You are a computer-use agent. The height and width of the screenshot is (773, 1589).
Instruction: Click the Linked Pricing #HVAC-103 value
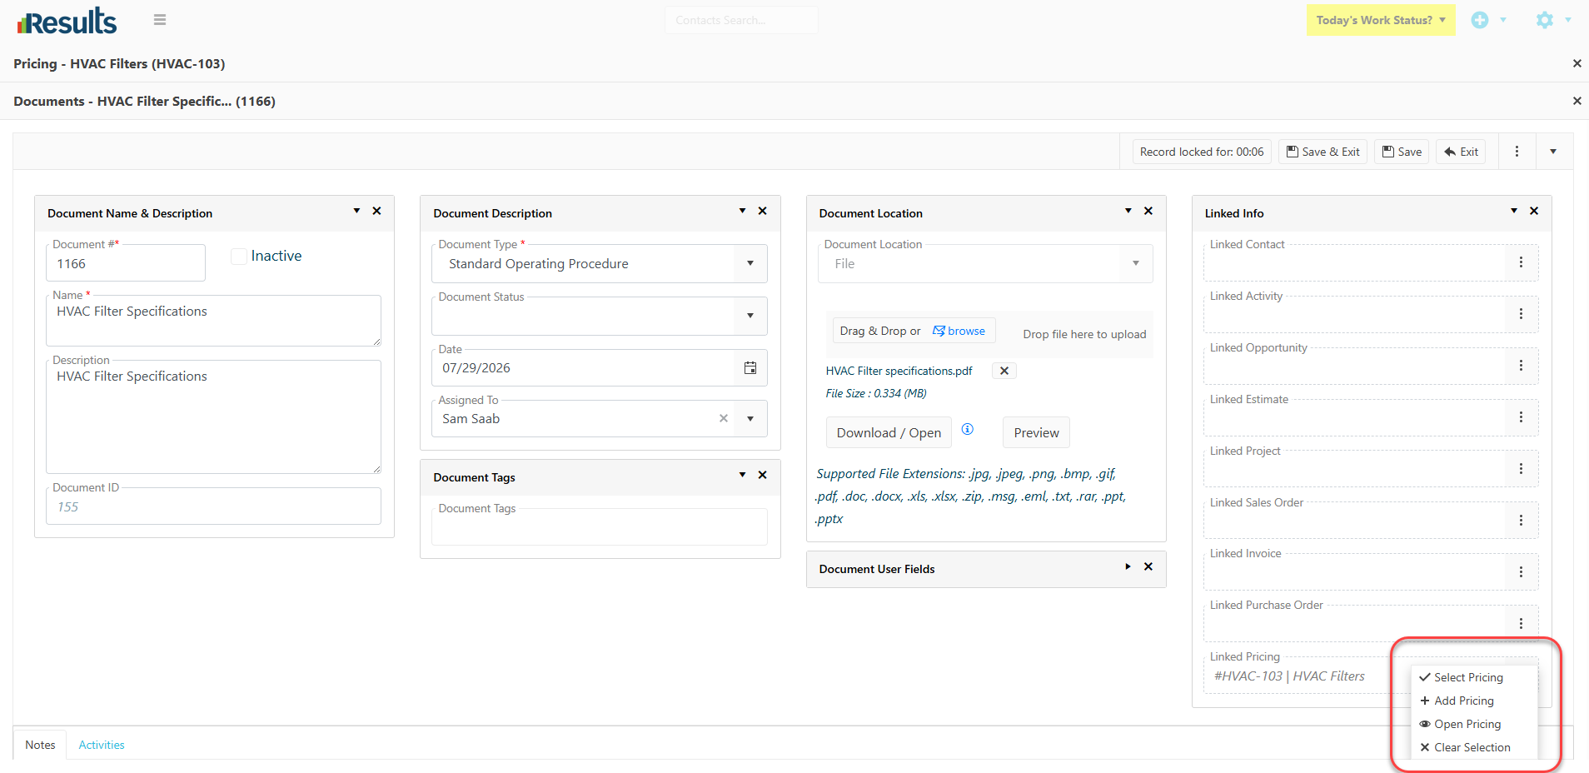(x=1289, y=676)
